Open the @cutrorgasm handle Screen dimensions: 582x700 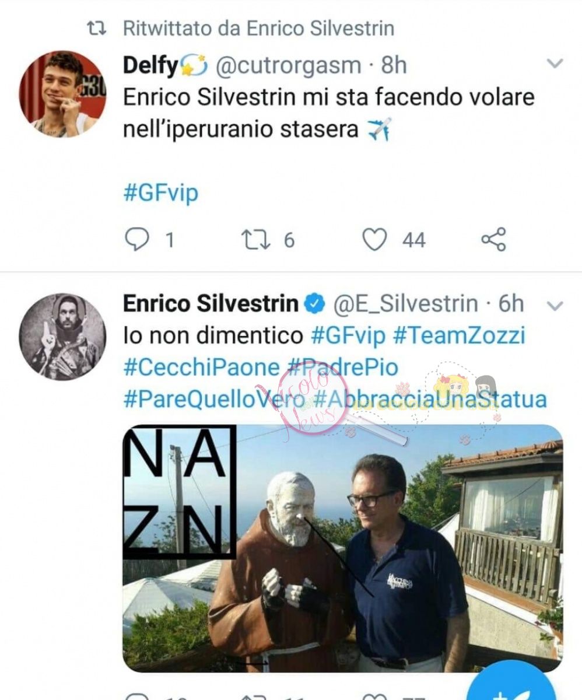tap(289, 66)
